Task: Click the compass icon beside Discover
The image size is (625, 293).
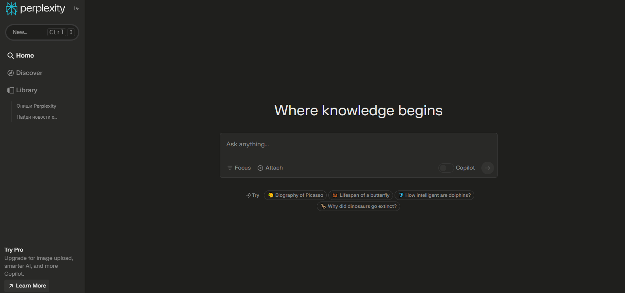Action: pyautogui.click(x=11, y=73)
